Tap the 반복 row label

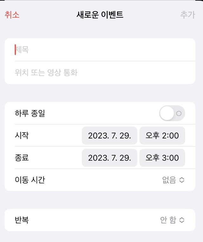coord(22,220)
